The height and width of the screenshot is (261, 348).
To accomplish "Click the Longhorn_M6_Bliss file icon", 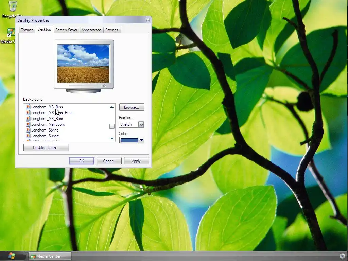I will coord(28,107).
